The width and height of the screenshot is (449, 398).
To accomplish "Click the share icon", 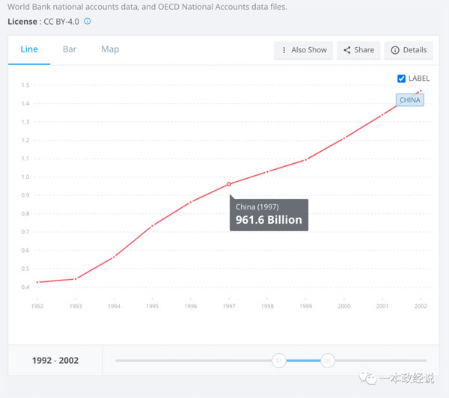I will (x=347, y=50).
